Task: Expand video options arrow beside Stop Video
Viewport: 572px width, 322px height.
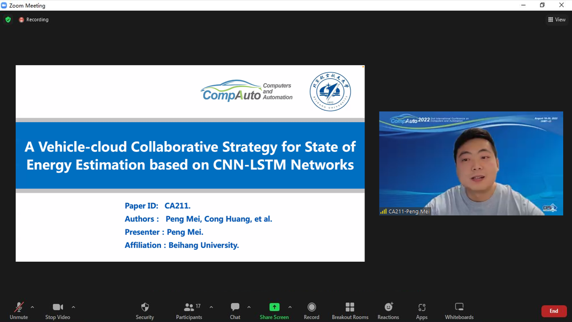Action: [x=73, y=307]
